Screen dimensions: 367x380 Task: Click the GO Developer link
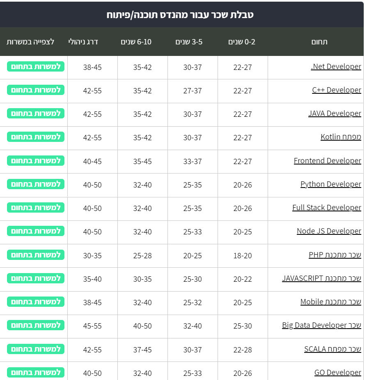pyautogui.click(x=337, y=373)
